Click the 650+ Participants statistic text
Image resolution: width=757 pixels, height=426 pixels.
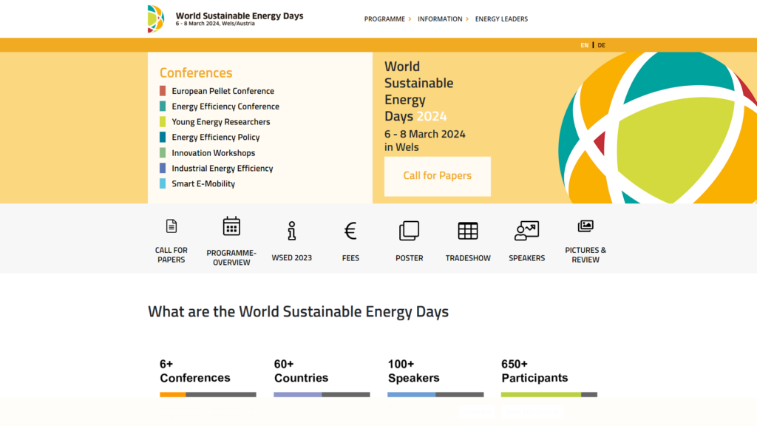click(534, 371)
